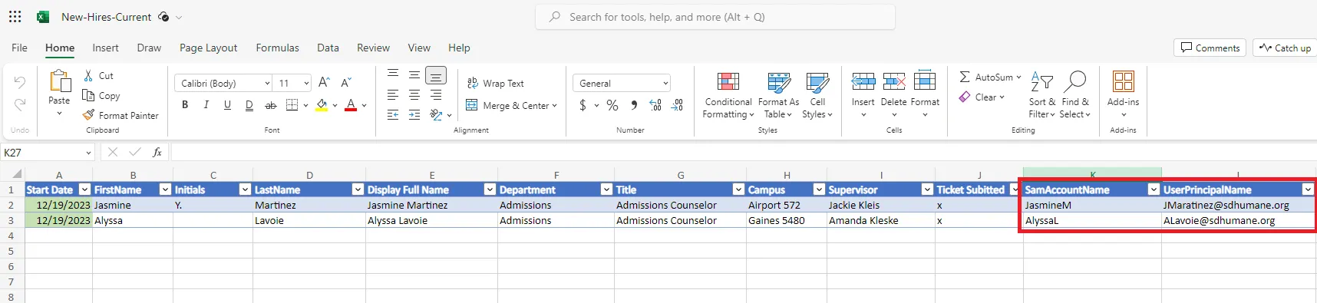Viewport: 1317px width, 303px height.
Task: Activate the Format Painter brush
Action: (x=89, y=115)
